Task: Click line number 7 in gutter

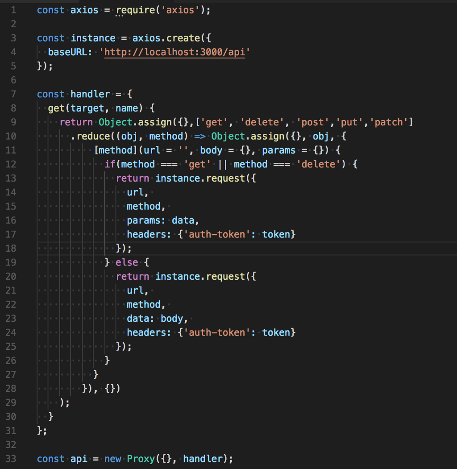Action: pos(14,94)
